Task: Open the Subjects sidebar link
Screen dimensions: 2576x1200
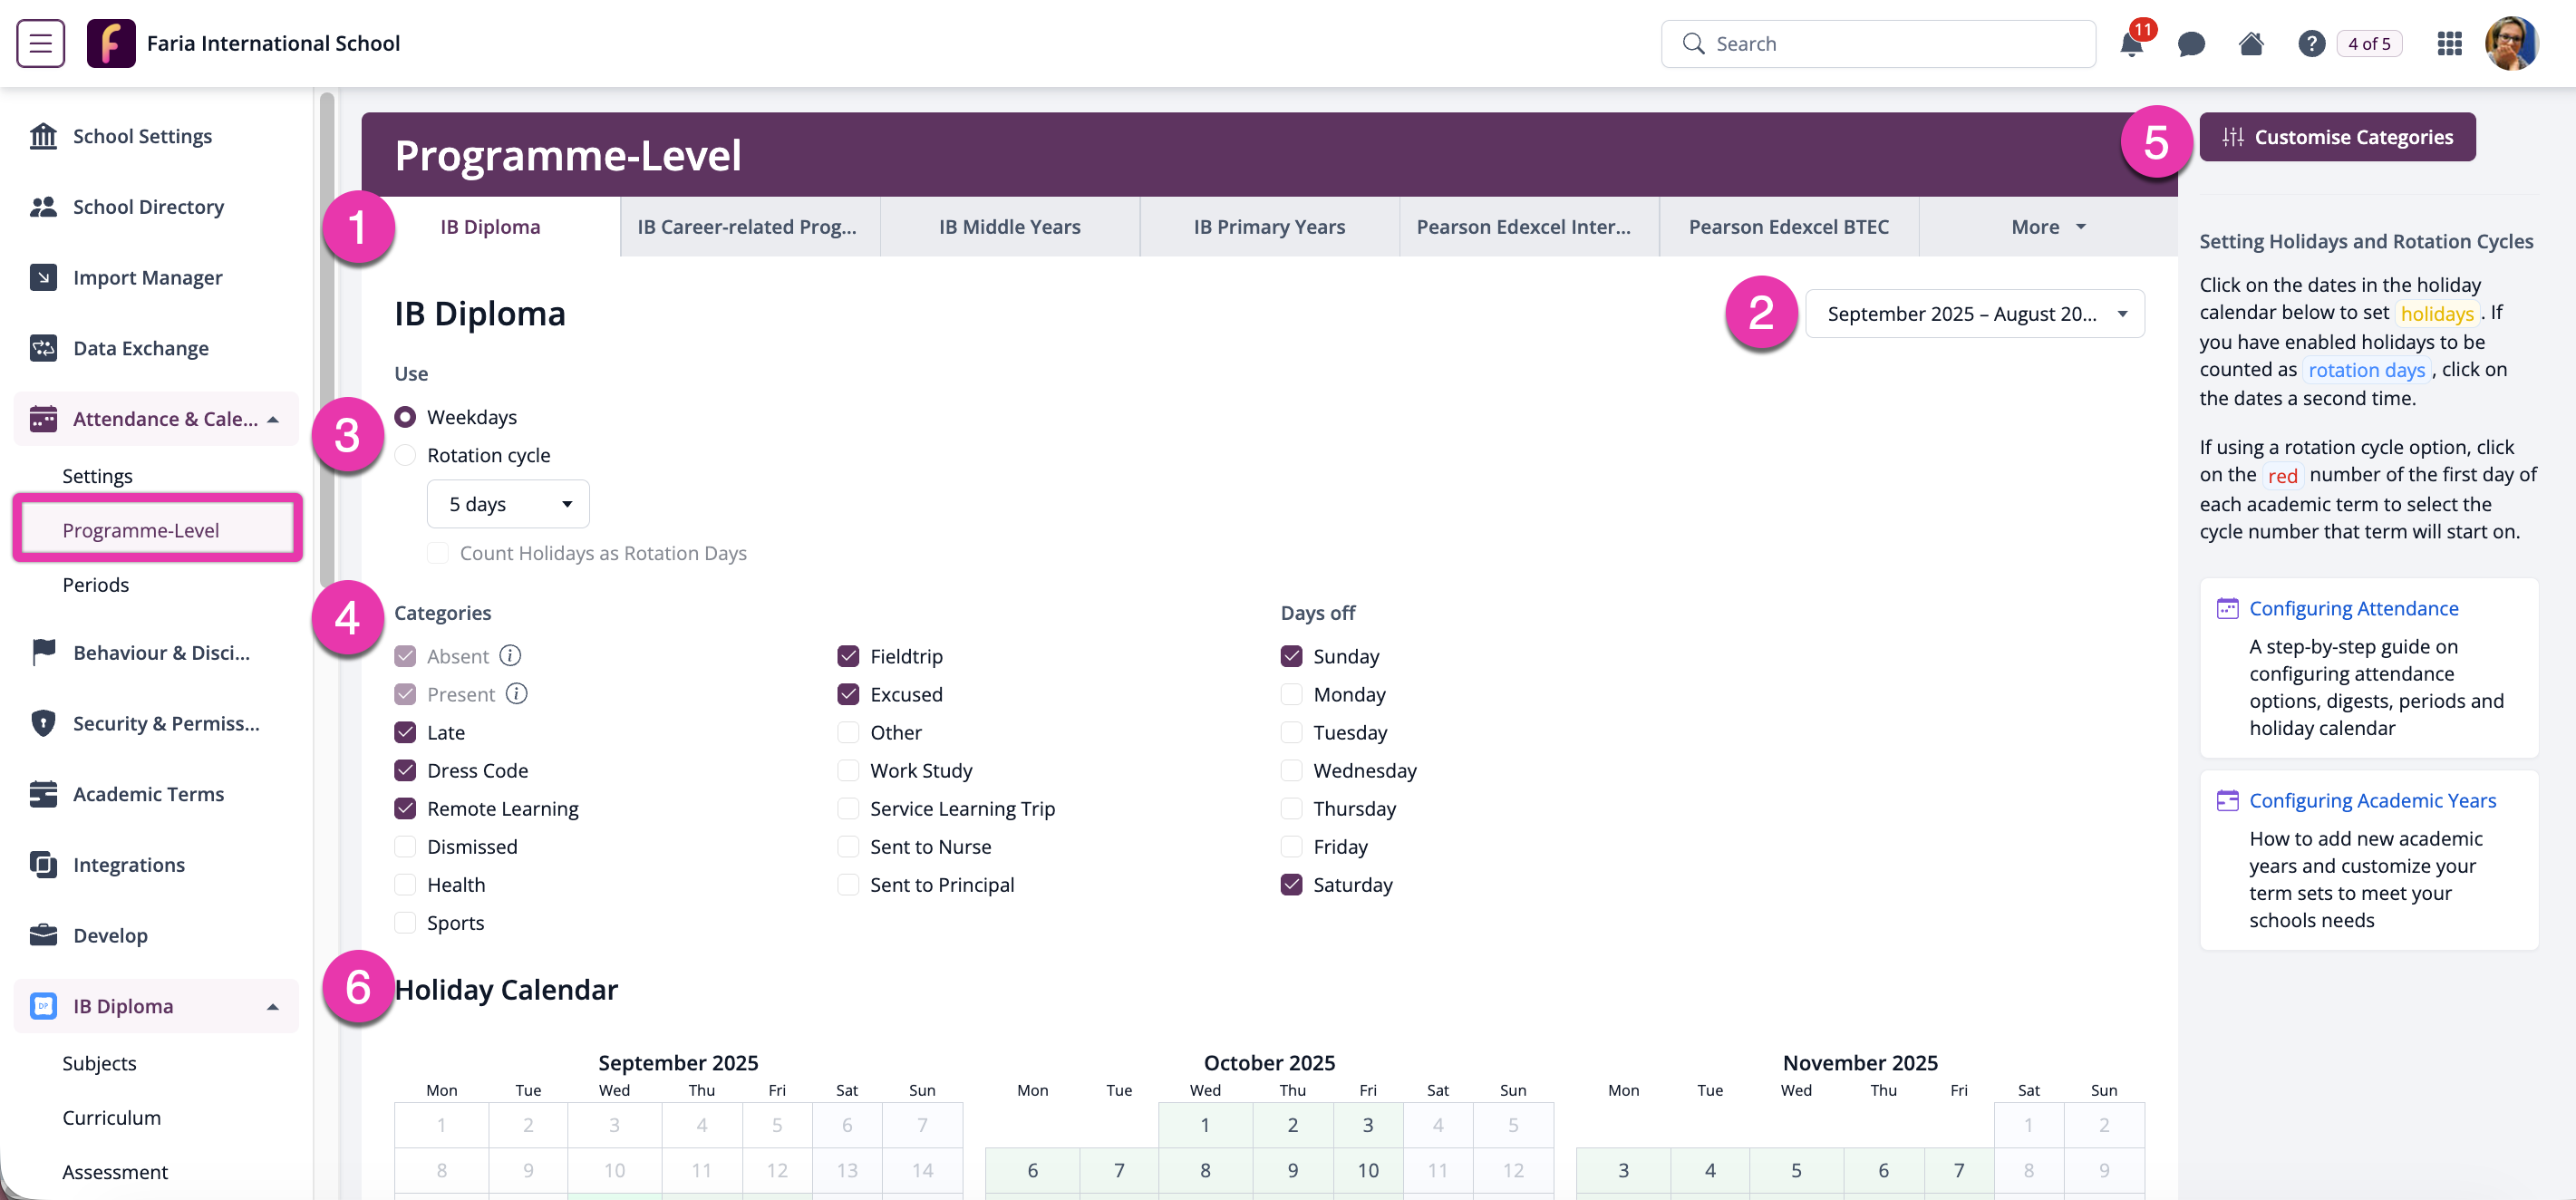Action: [x=99, y=1063]
